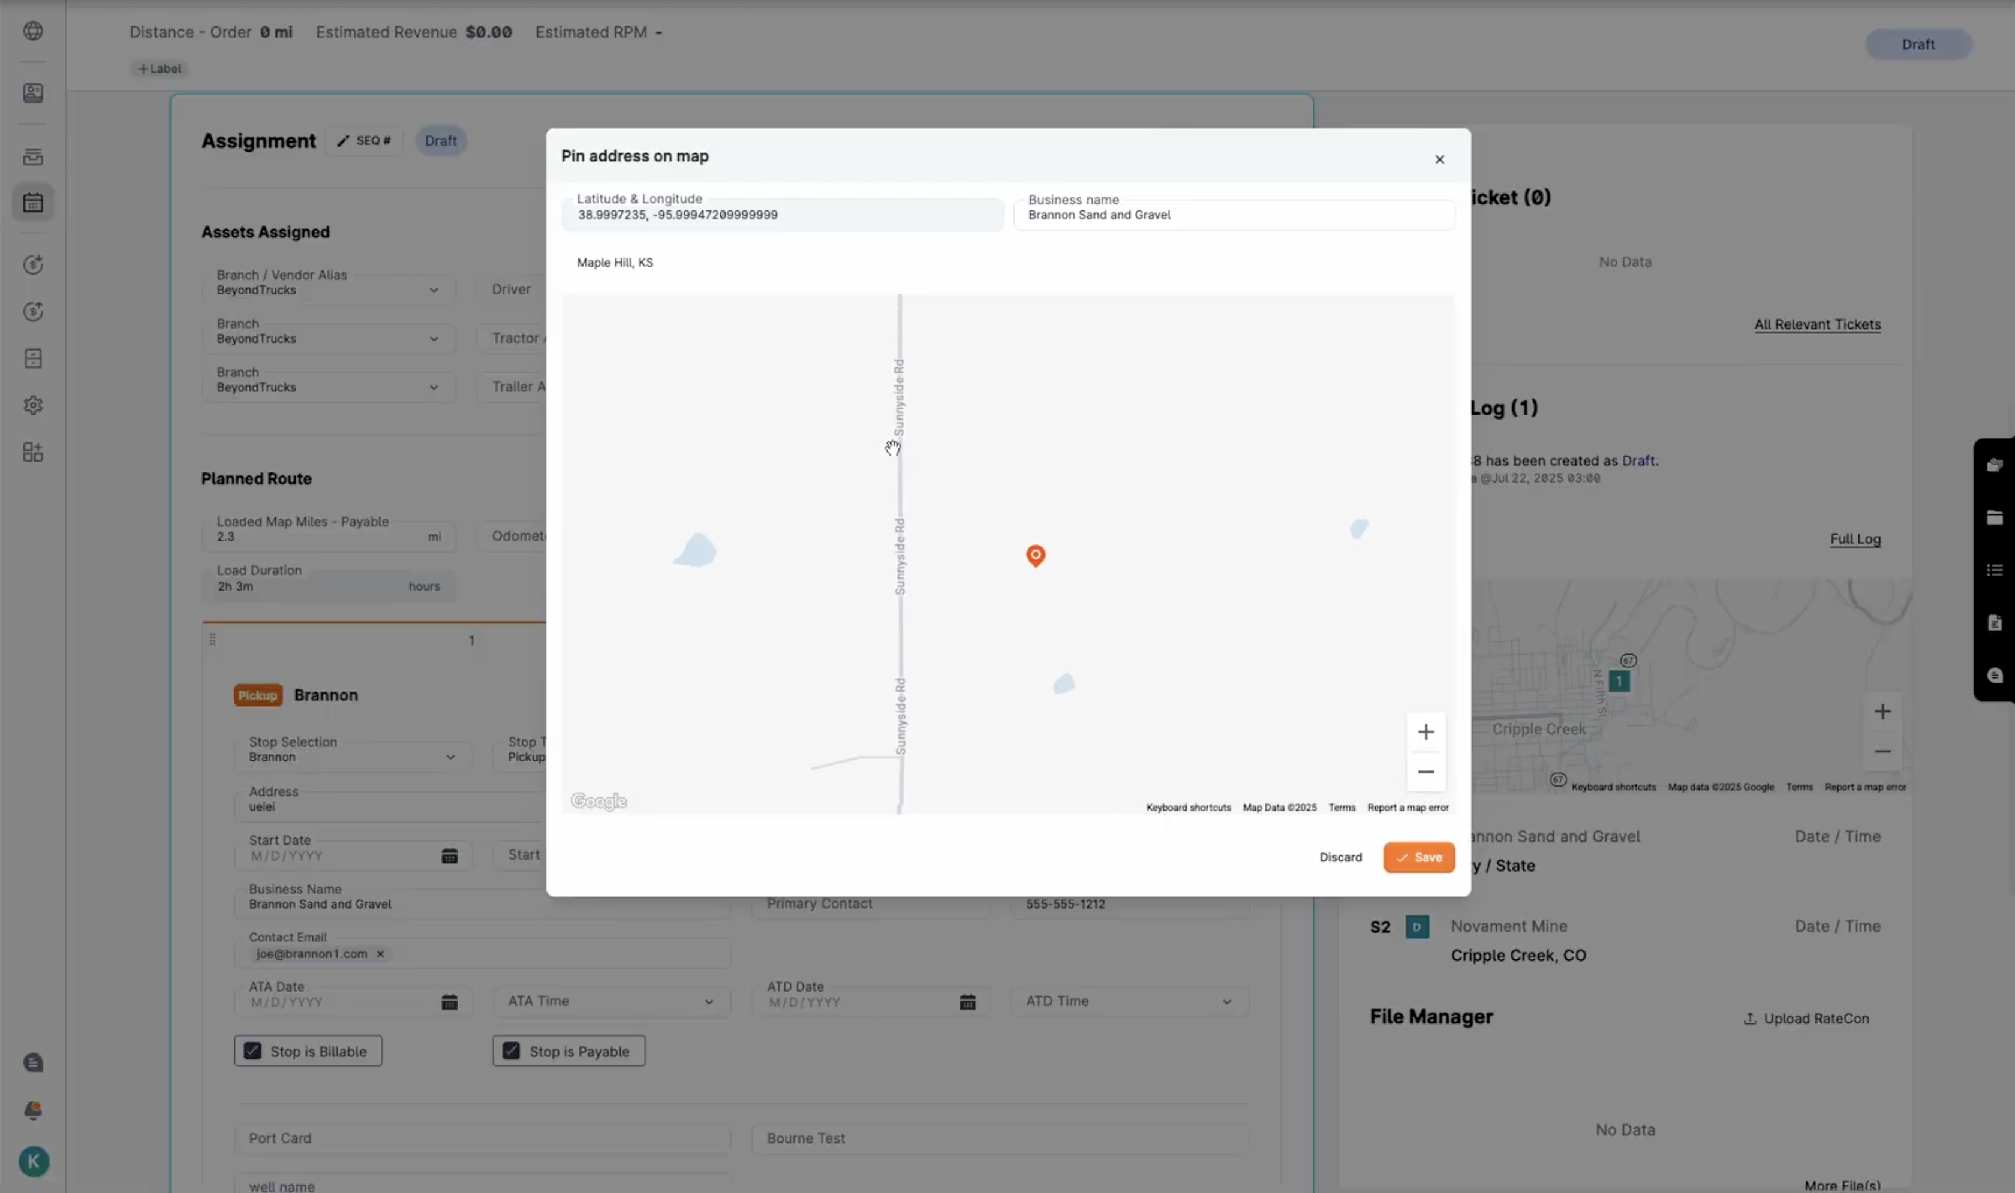
Task: Expand Branch / Vendor Alias dropdown
Action: 434,290
